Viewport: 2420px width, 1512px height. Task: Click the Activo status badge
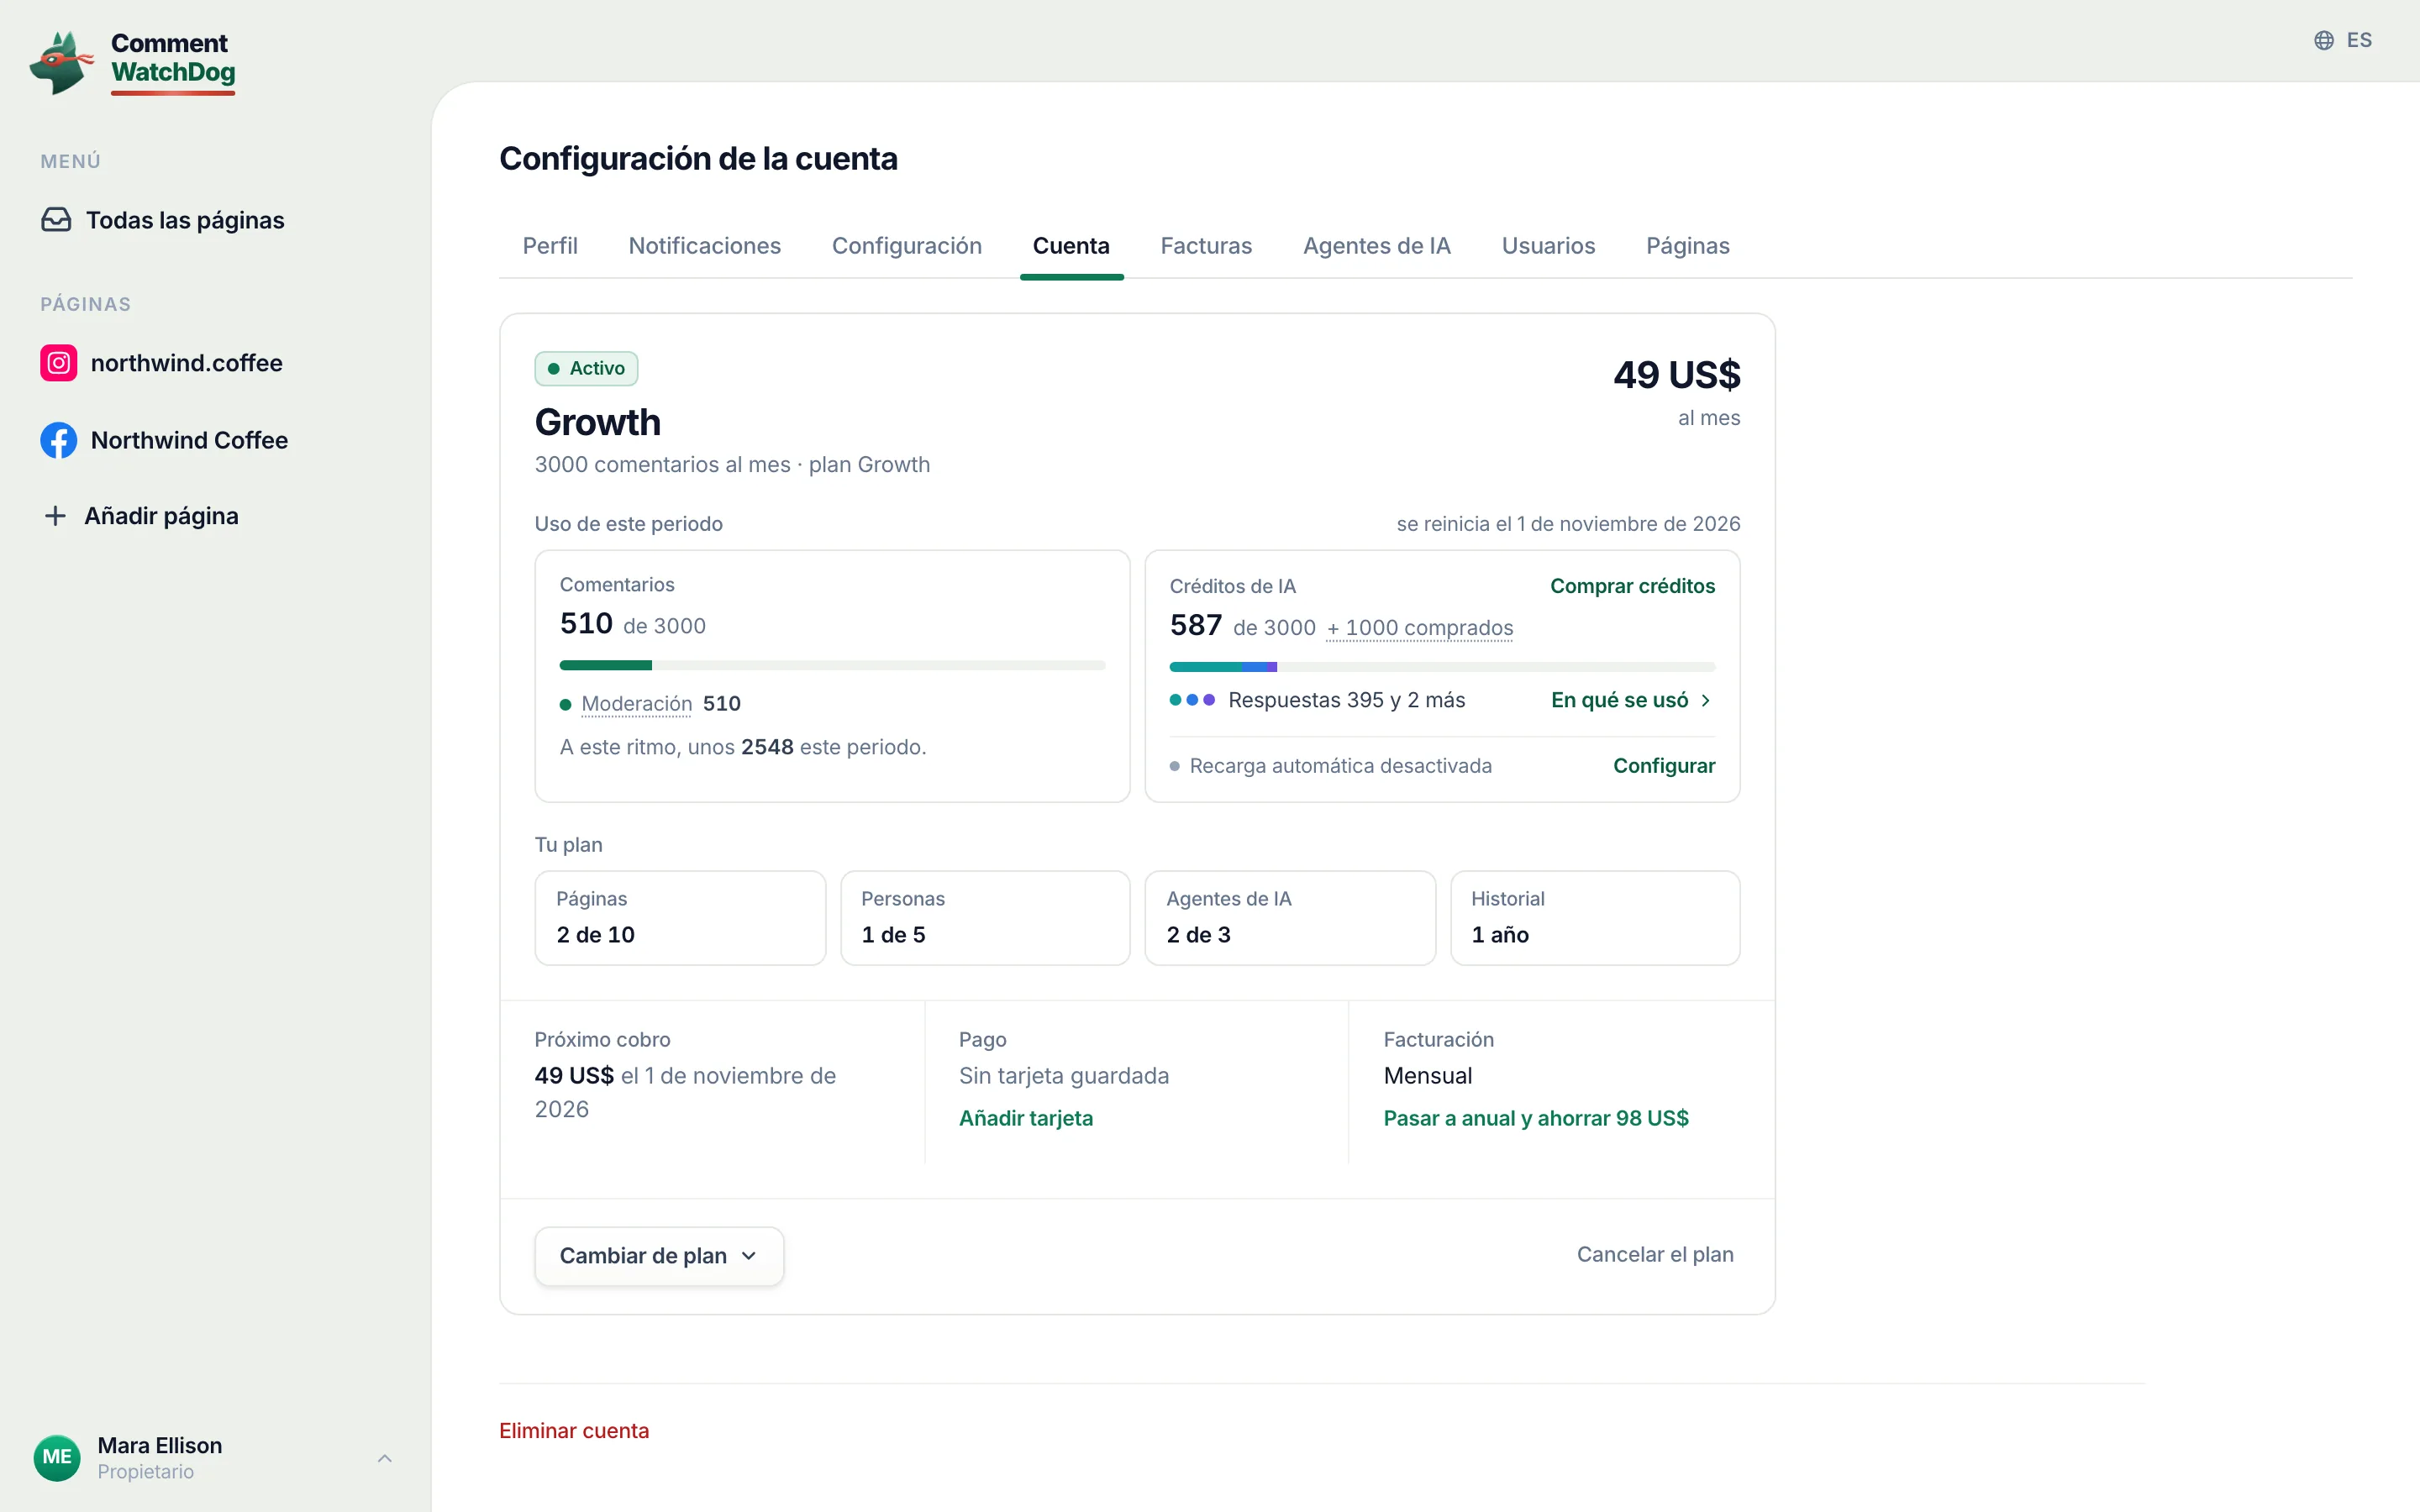[x=586, y=368]
